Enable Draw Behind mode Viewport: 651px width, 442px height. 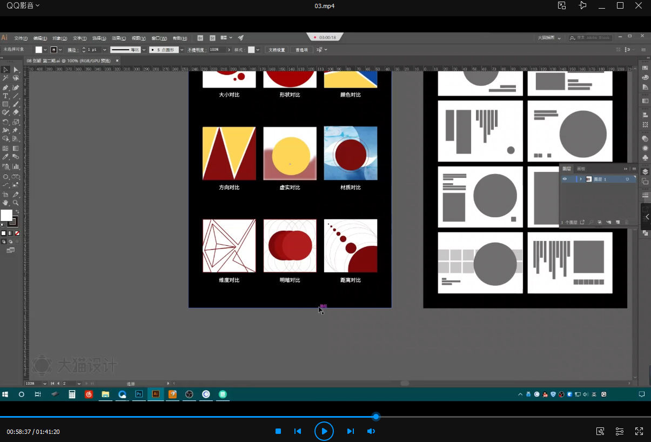click(10, 242)
